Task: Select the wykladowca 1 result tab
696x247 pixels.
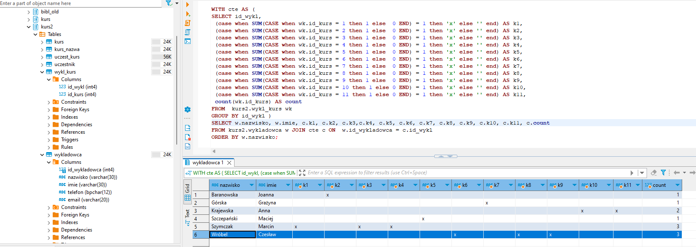Action: [208, 163]
